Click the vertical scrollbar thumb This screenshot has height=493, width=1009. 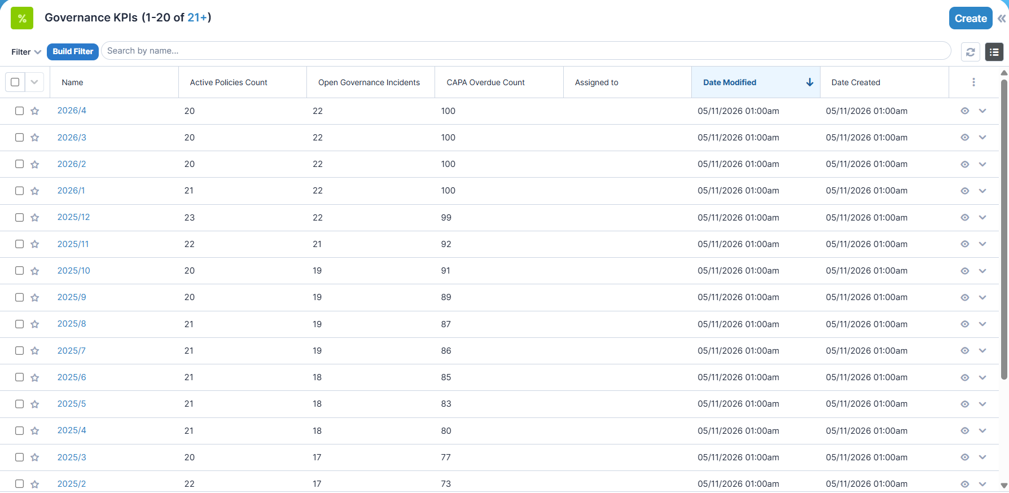point(1004,229)
